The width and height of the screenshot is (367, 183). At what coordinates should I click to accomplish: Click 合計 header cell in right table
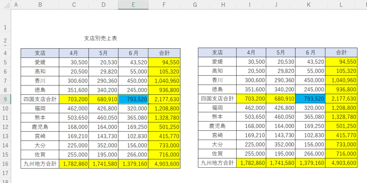tap(342, 53)
